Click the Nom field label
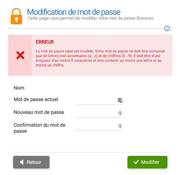Image resolution: width=183 pixels, height=175 pixels. [19, 88]
